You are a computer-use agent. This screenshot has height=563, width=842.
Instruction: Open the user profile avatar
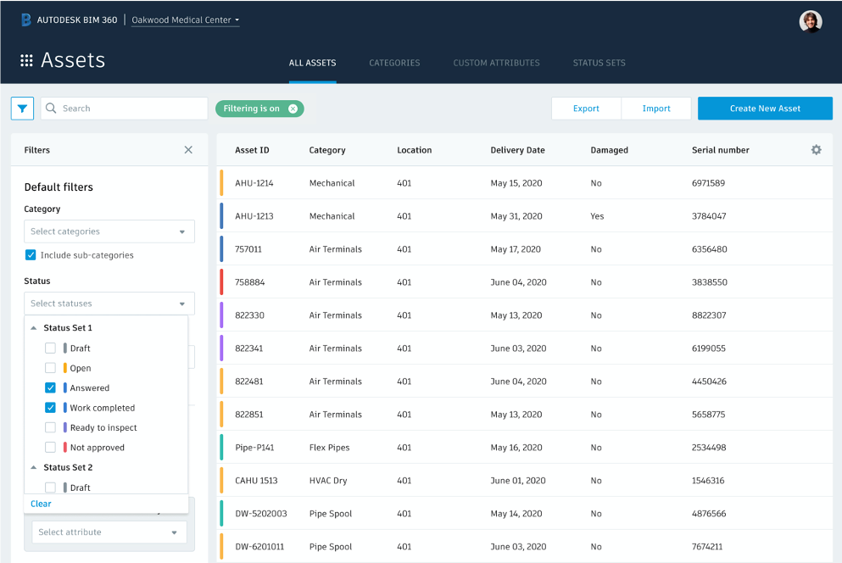(x=810, y=20)
